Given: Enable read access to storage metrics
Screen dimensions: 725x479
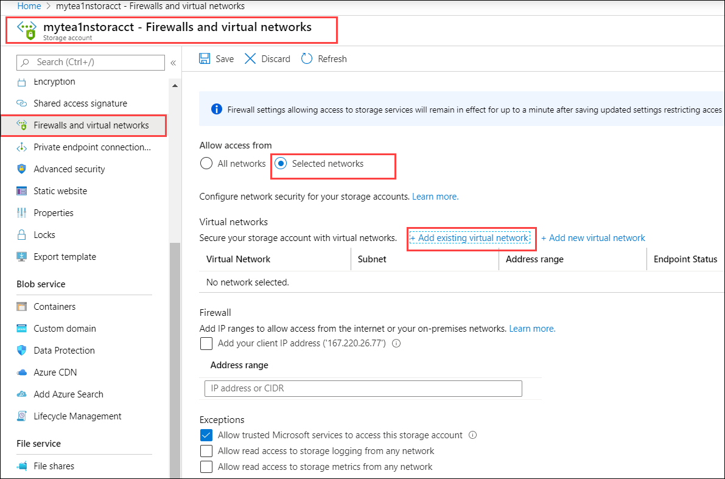Looking at the screenshot, I should pyautogui.click(x=206, y=466).
